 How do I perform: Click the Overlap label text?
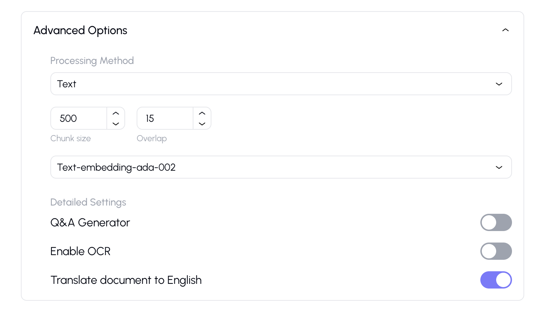coord(151,138)
